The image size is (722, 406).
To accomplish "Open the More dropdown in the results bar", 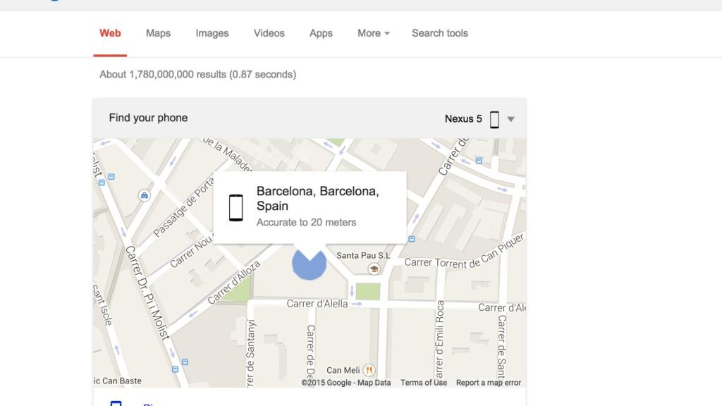I will click(372, 33).
